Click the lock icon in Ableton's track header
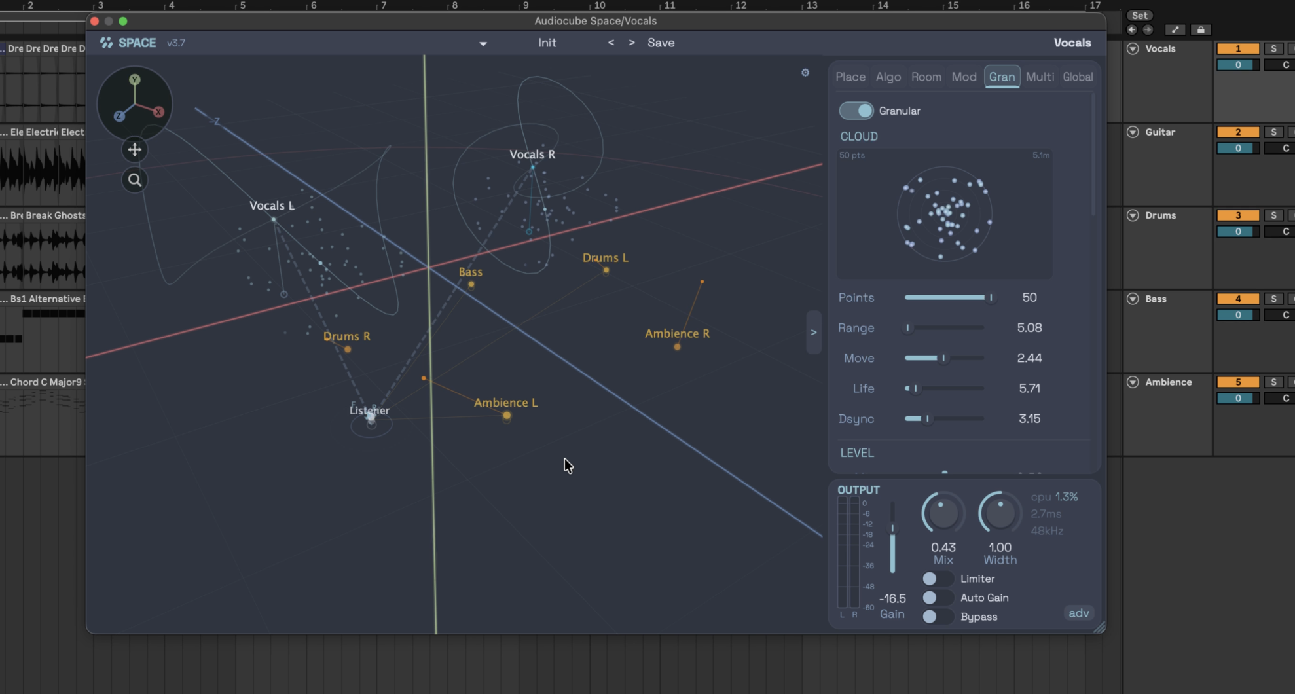This screenshot has height=694, width=1295. click(x=1201, y=29)
